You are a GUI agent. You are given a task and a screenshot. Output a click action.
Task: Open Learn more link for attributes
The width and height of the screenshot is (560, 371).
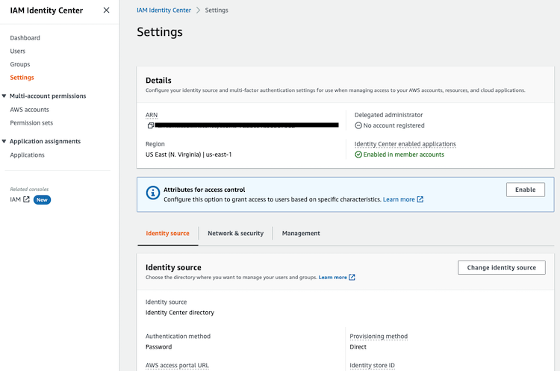(399, 199)
